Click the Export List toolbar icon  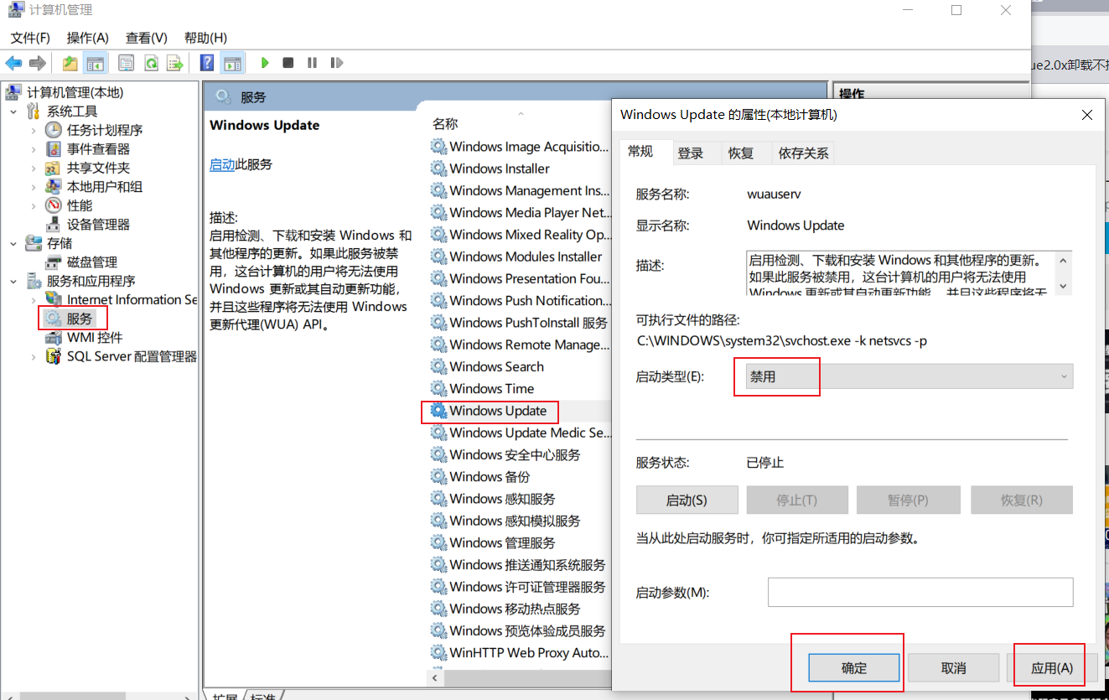coord(175,63)
